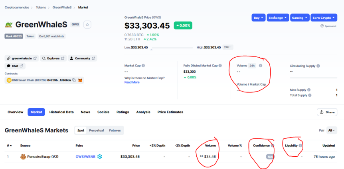Viewport: 344px width, 169px height.
Task: Switch to the News tab
Action: coord(85,112)
